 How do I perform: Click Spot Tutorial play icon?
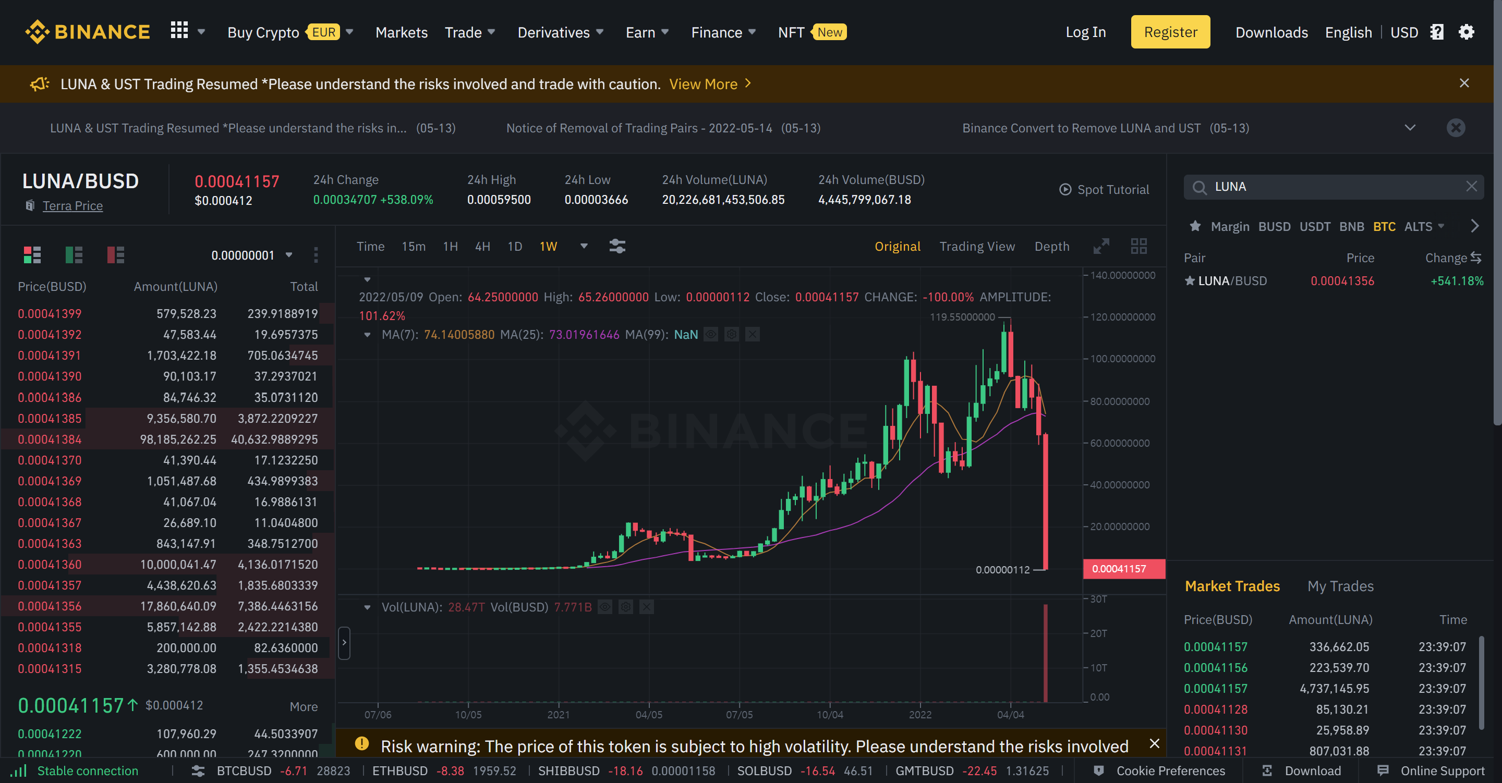(x=1065, y=189)
